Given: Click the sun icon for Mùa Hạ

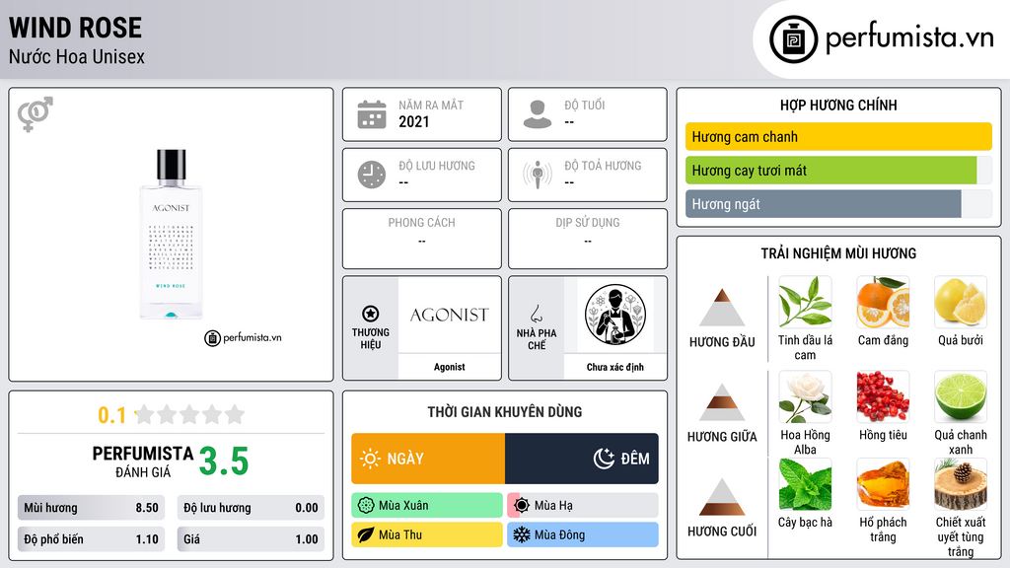Looking at the screenshot, I should coord(522,506).
